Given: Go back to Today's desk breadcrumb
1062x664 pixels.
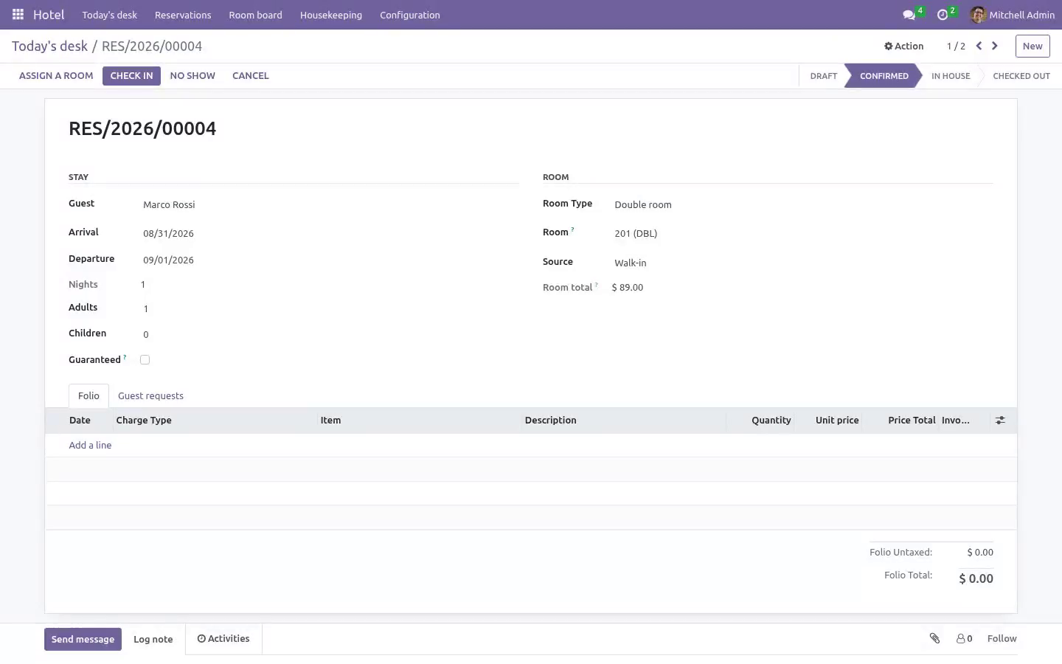Looking at the screenshot, I should pyautogui.click(x=49, y=46).
